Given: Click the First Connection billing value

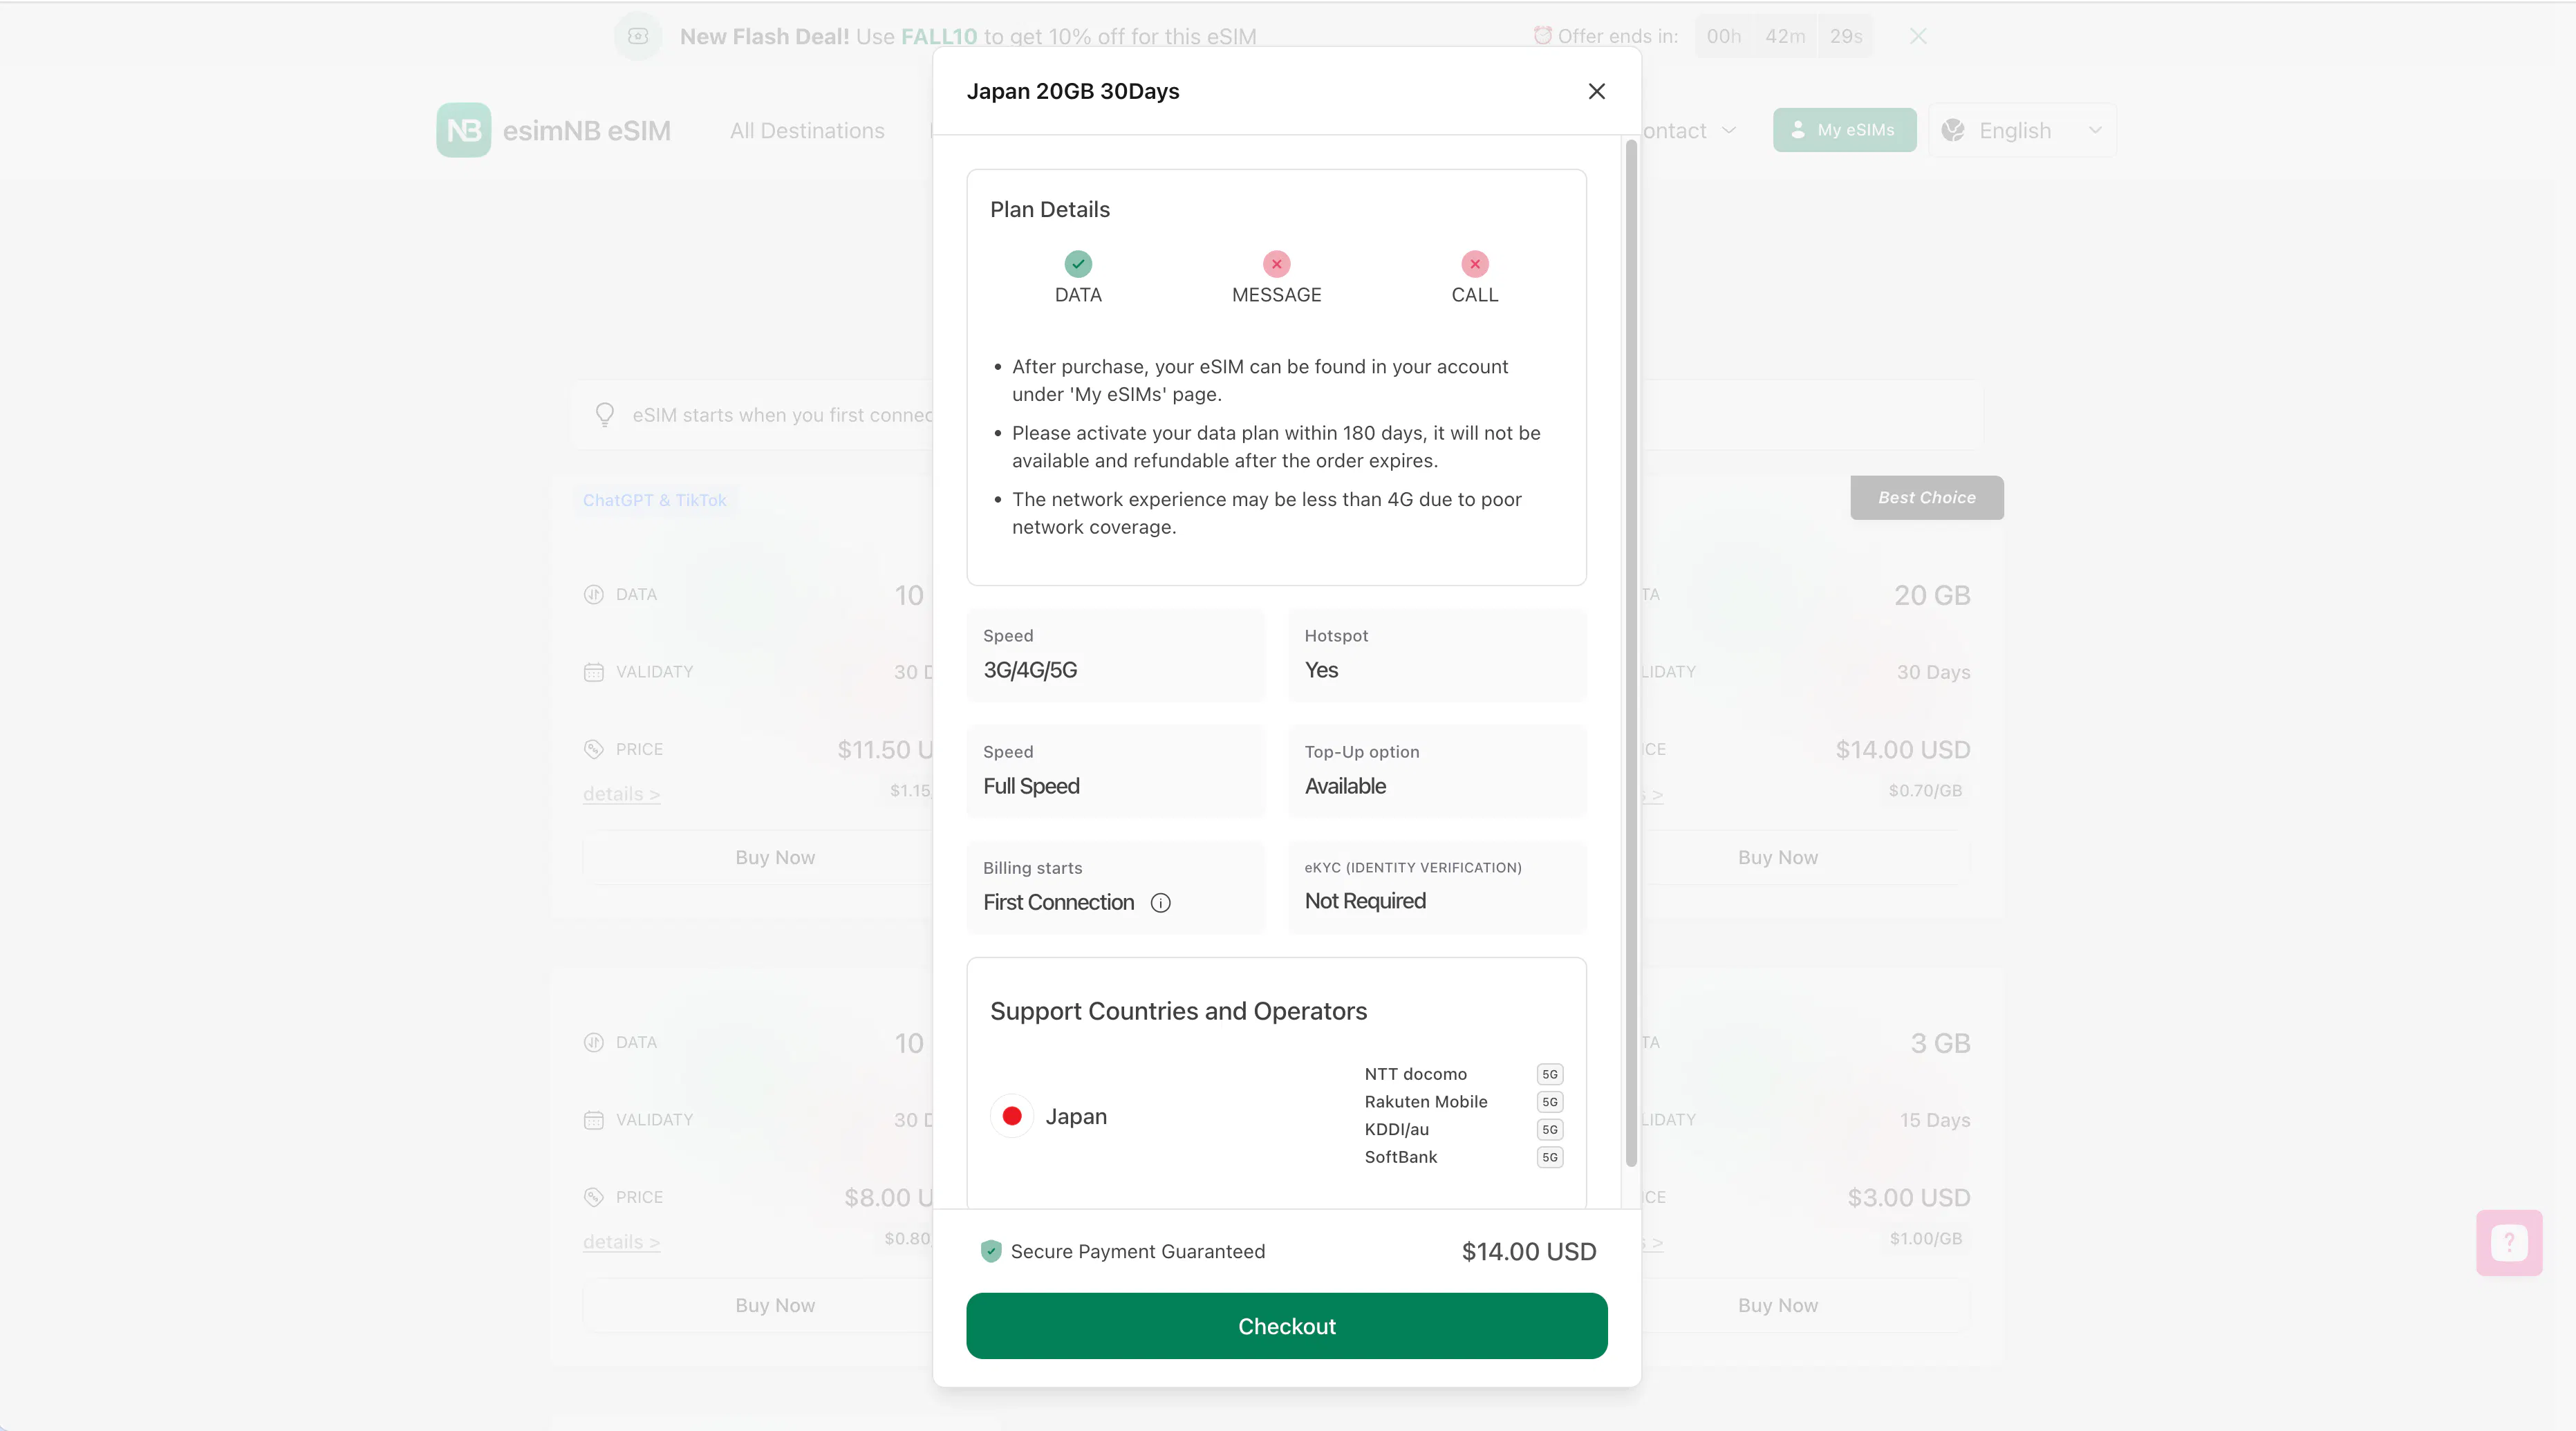Looking at the screenshot, I should [1058, 902].
